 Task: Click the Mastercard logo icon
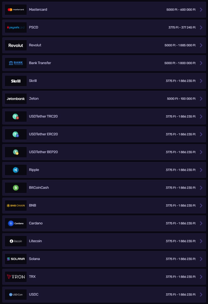coord(16,10)
